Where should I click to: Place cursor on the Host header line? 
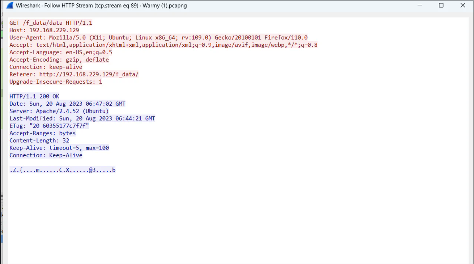[44, 30]
